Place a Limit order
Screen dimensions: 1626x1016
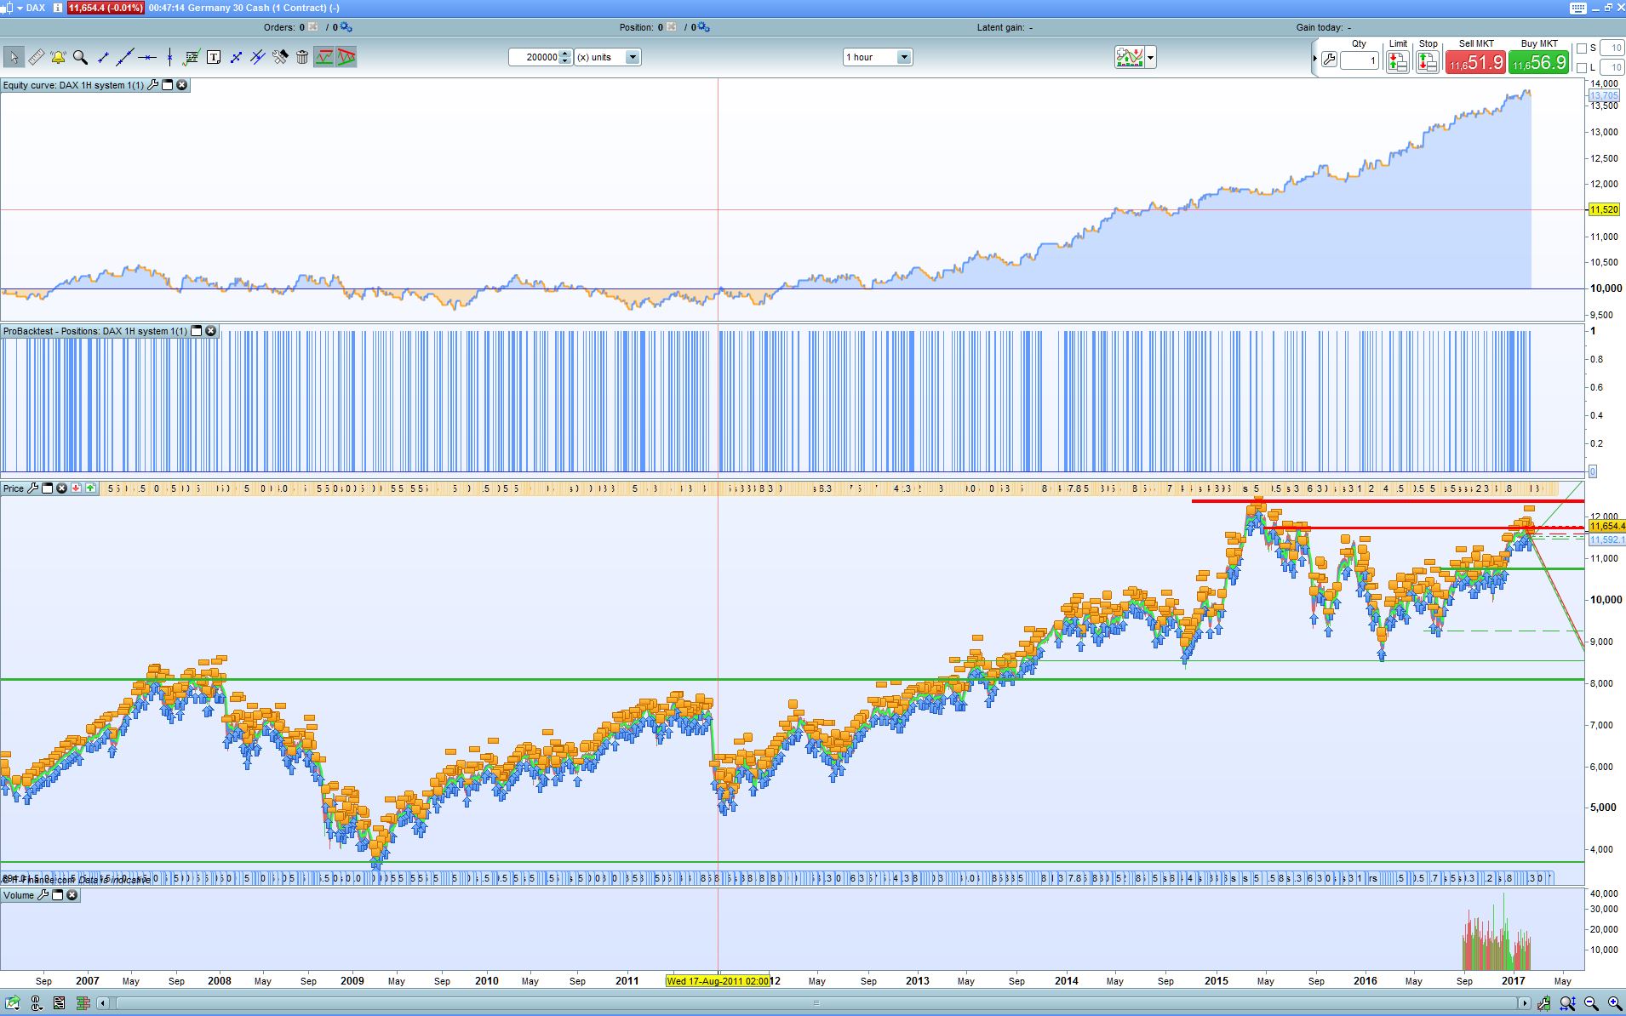tap(1397, 61)
